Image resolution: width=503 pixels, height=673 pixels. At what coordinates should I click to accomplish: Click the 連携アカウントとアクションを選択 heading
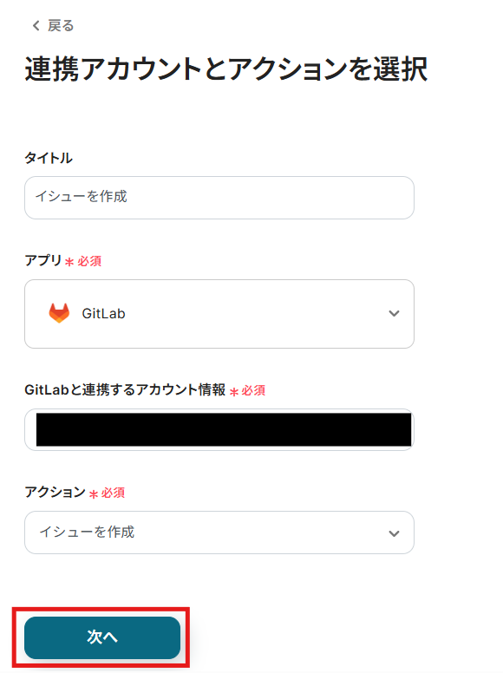[x=226, y=69]
